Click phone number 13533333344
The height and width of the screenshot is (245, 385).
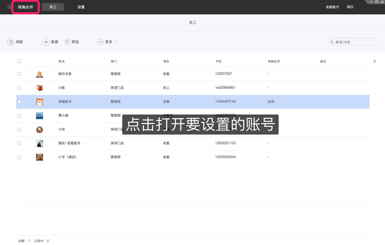pyautogui.click(x=225, y=157)
